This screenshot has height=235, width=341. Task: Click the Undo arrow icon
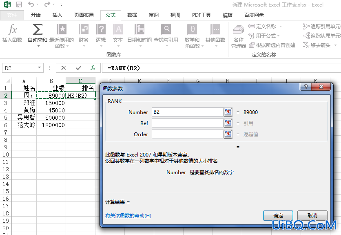tap(31, 4)
